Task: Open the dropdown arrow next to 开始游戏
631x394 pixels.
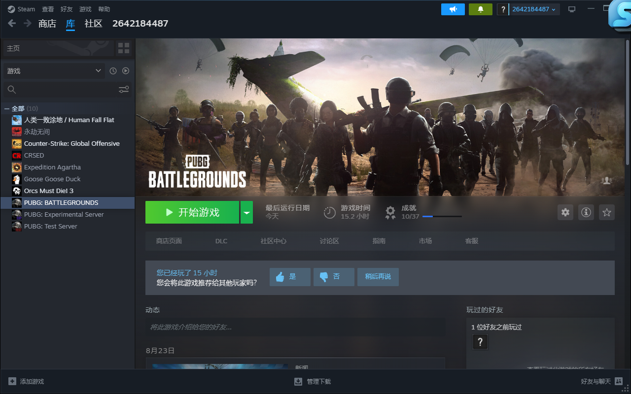Action: tap(246, 212)
